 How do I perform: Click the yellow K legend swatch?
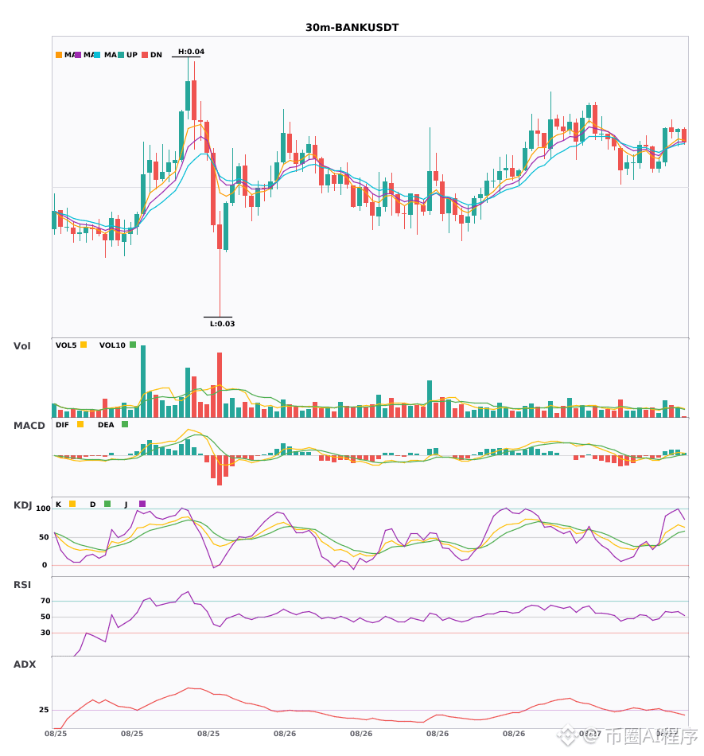click(72, 504)
